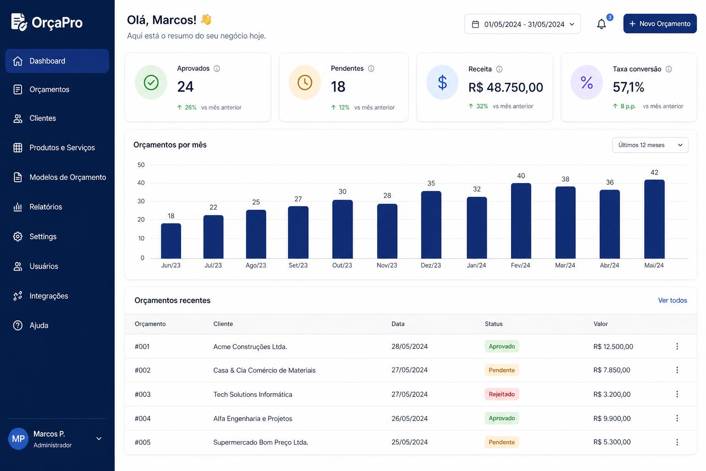Click the Jun/23 bar in chart
Viewport: 706px width, 471px height.
(171, 241)
